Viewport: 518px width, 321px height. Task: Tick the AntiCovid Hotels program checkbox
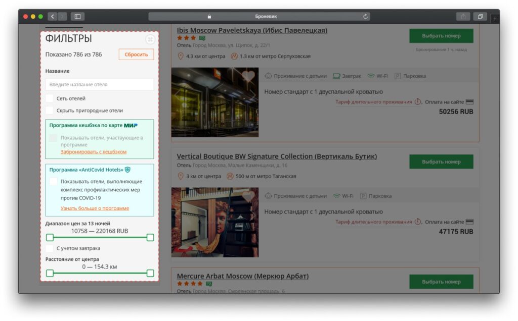[x=54, y=181]
